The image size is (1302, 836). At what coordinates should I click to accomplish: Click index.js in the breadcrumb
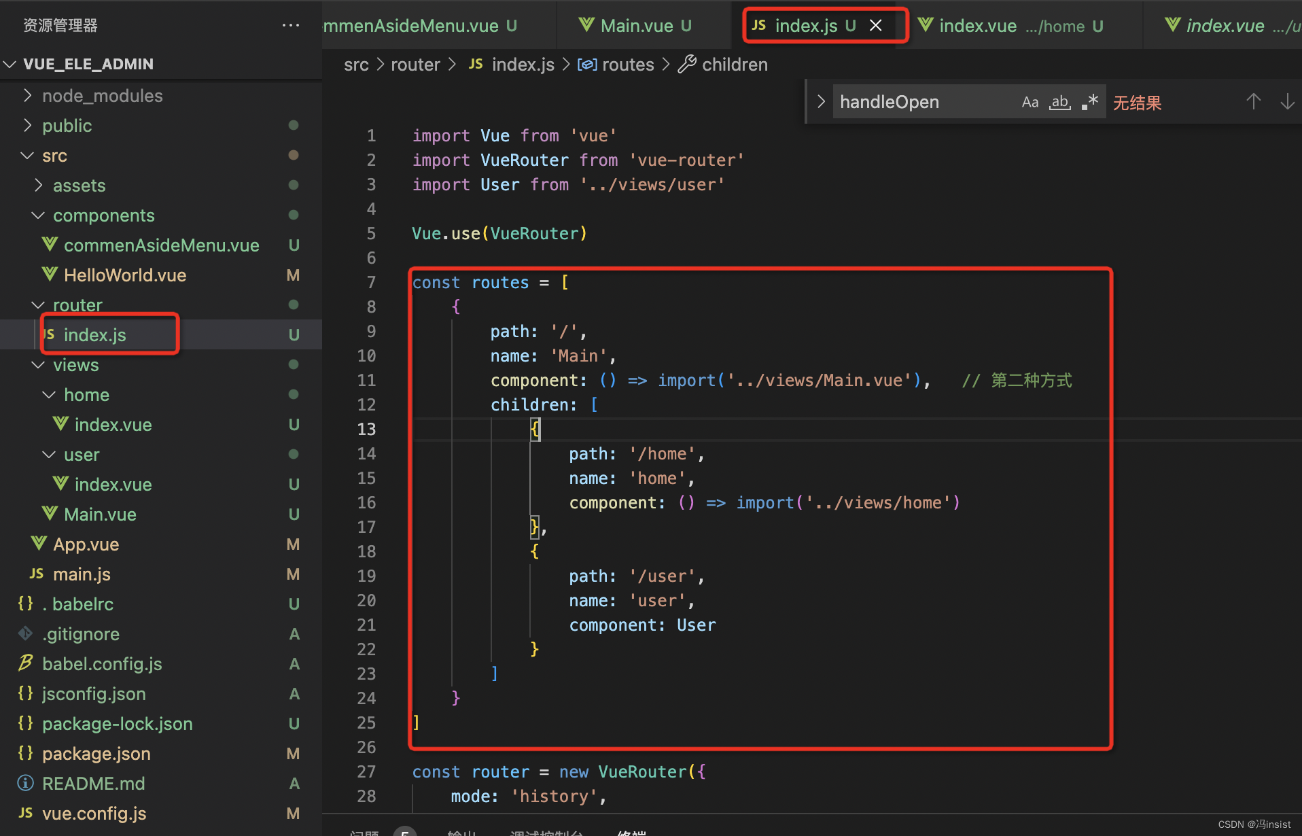point(523,65)
